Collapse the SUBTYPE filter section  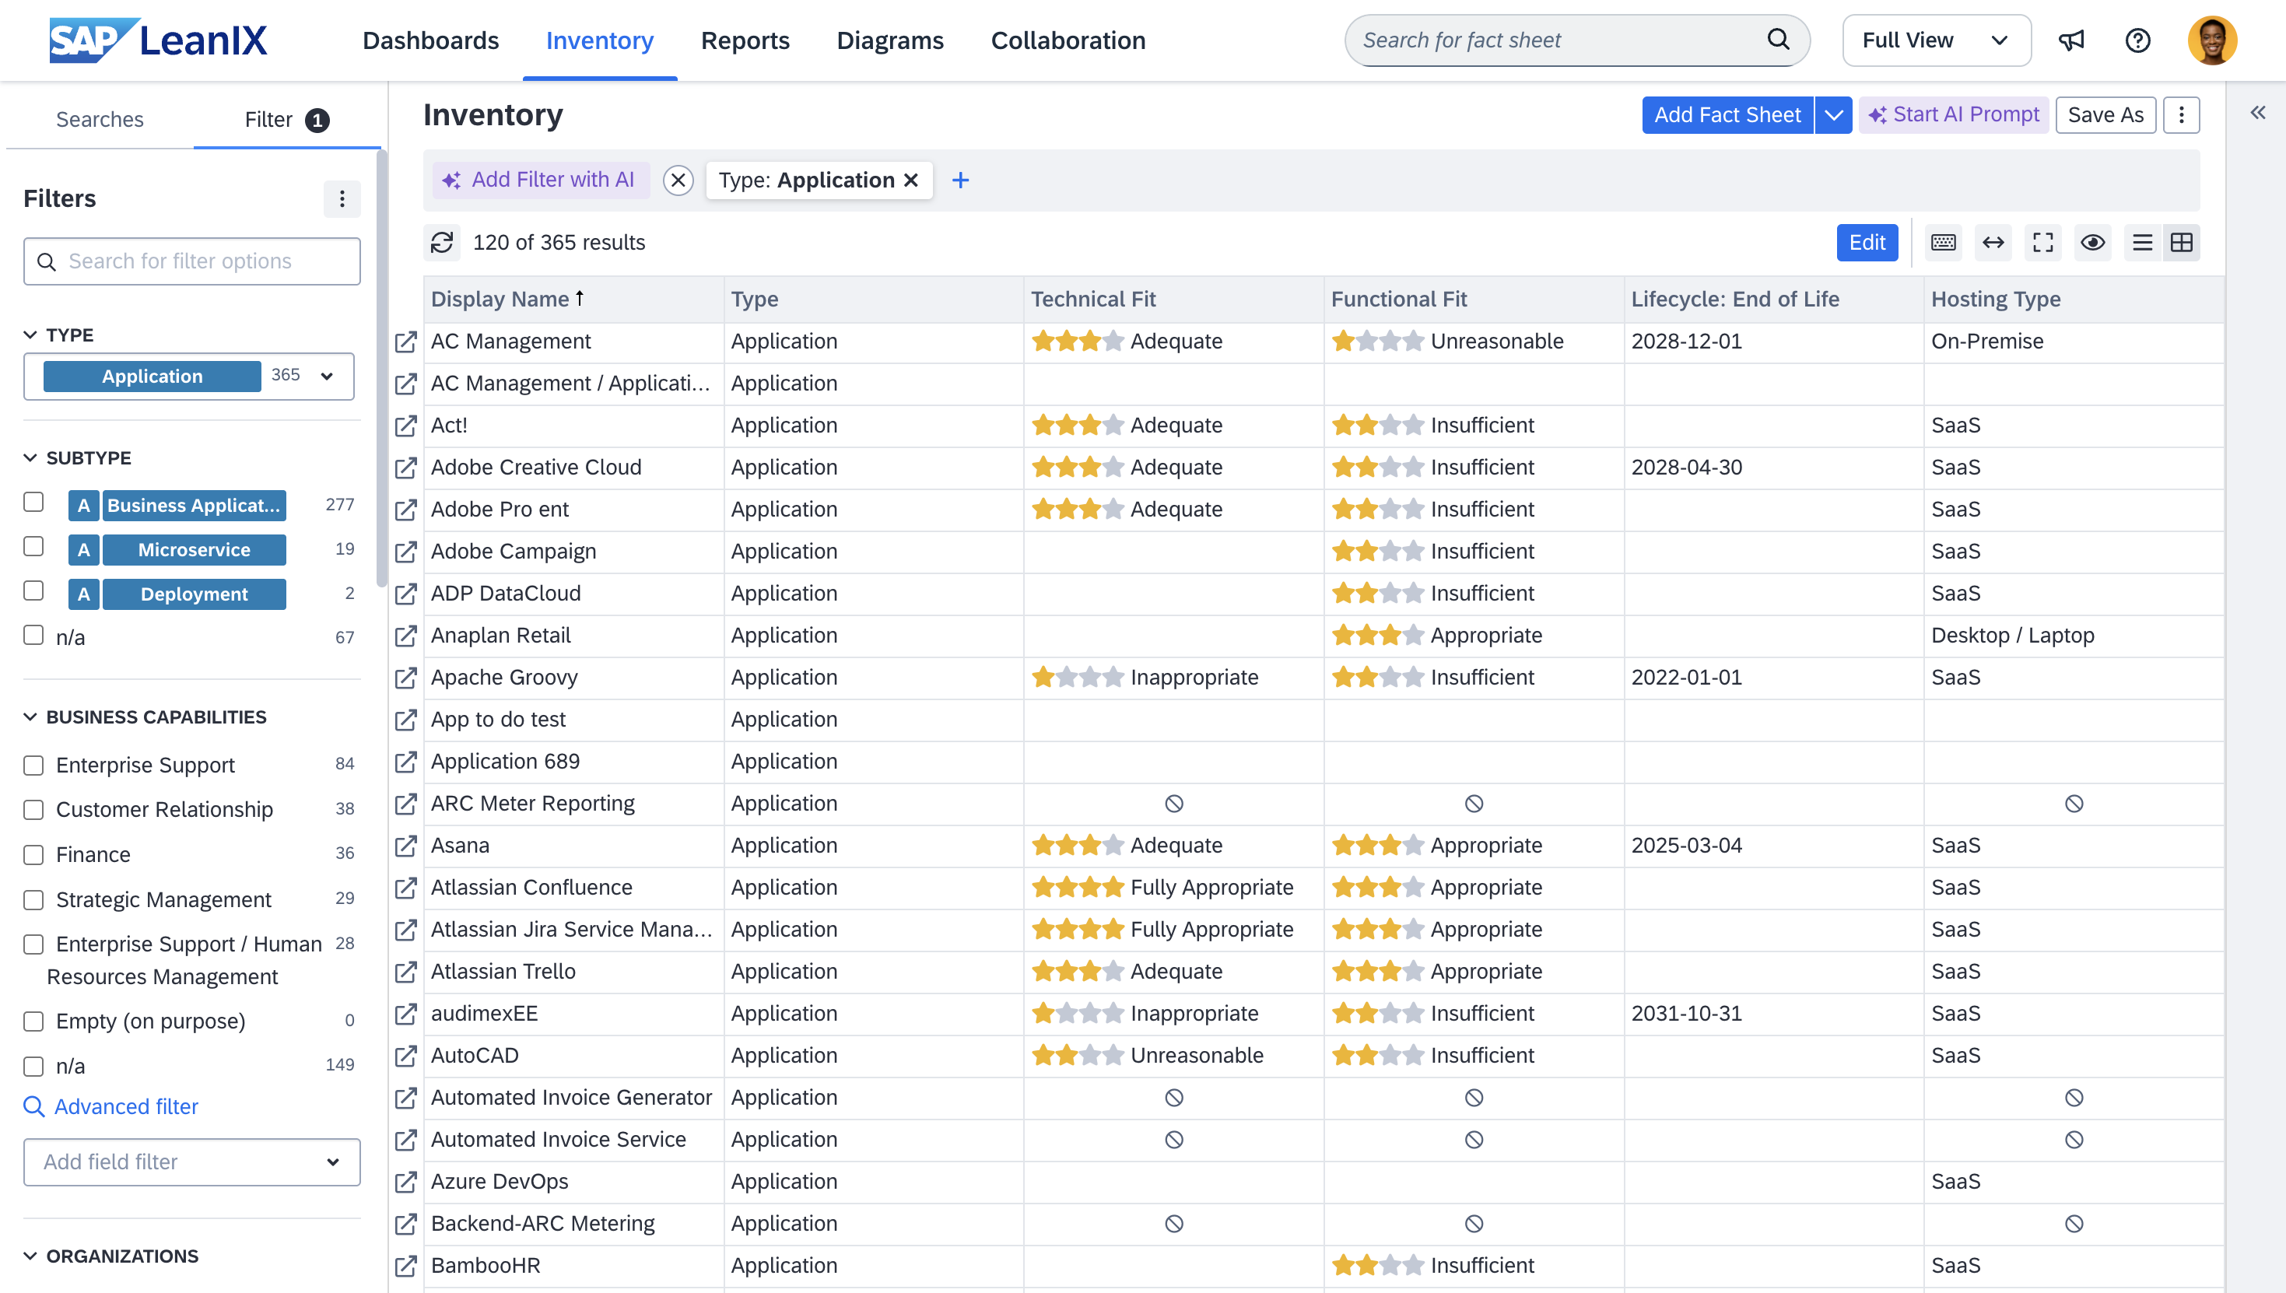click(x=30, y=458)
